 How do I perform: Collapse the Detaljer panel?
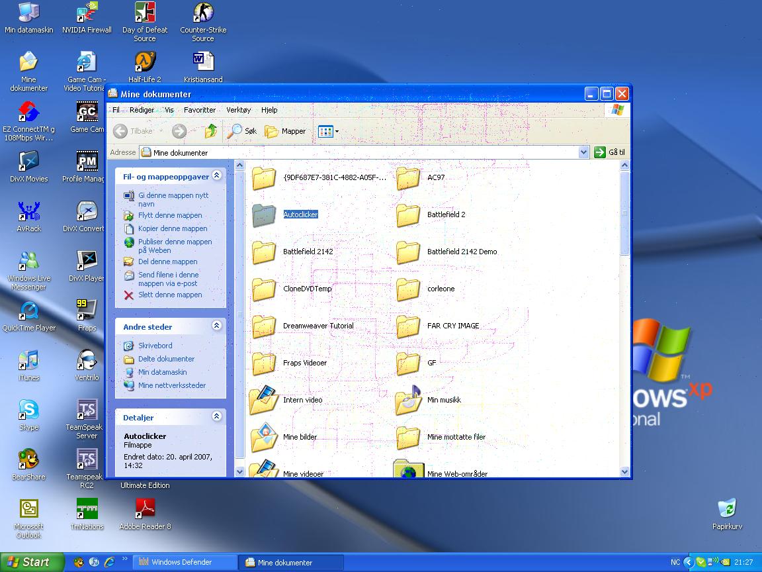click(216, 416)
